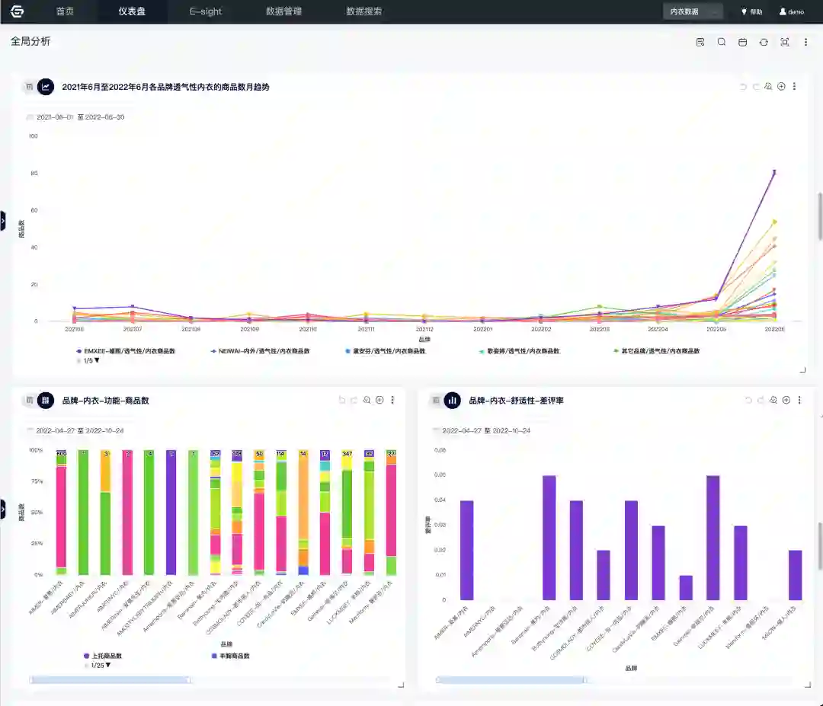Enter fullscreen view with the frame icon

point(785,42)
